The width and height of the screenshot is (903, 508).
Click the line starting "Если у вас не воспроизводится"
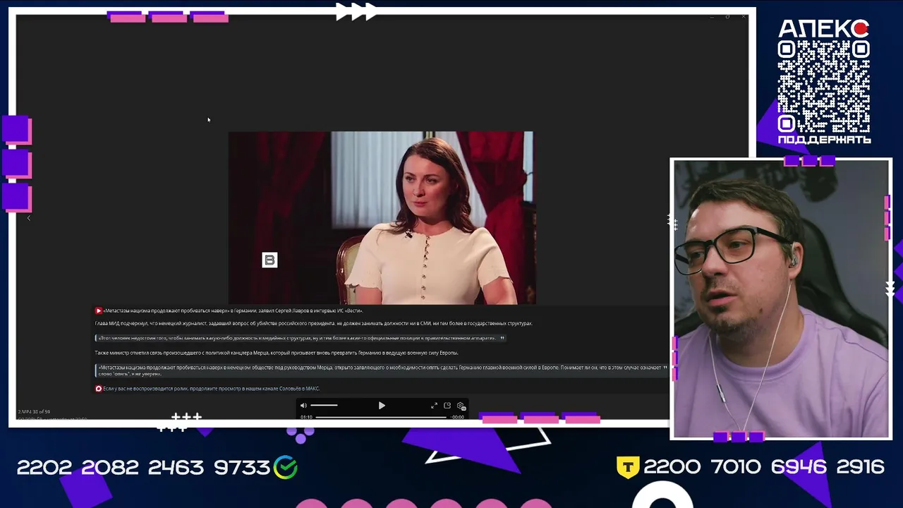211,389
